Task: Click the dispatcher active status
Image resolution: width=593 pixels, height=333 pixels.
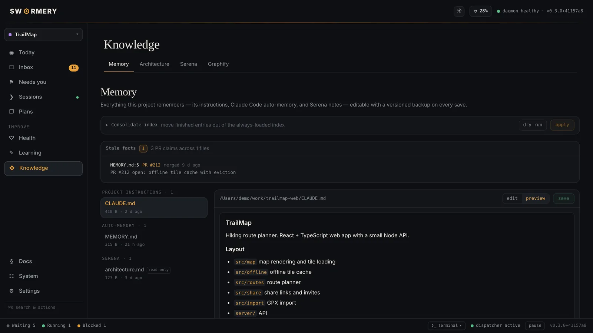Action: pos(496,326)
